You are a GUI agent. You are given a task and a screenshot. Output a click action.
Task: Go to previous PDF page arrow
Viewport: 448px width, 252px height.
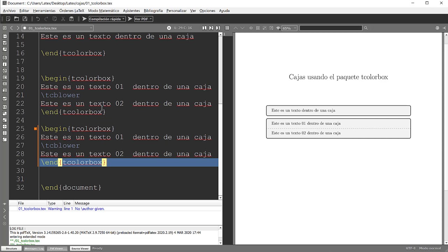click(x=236, y=28)
